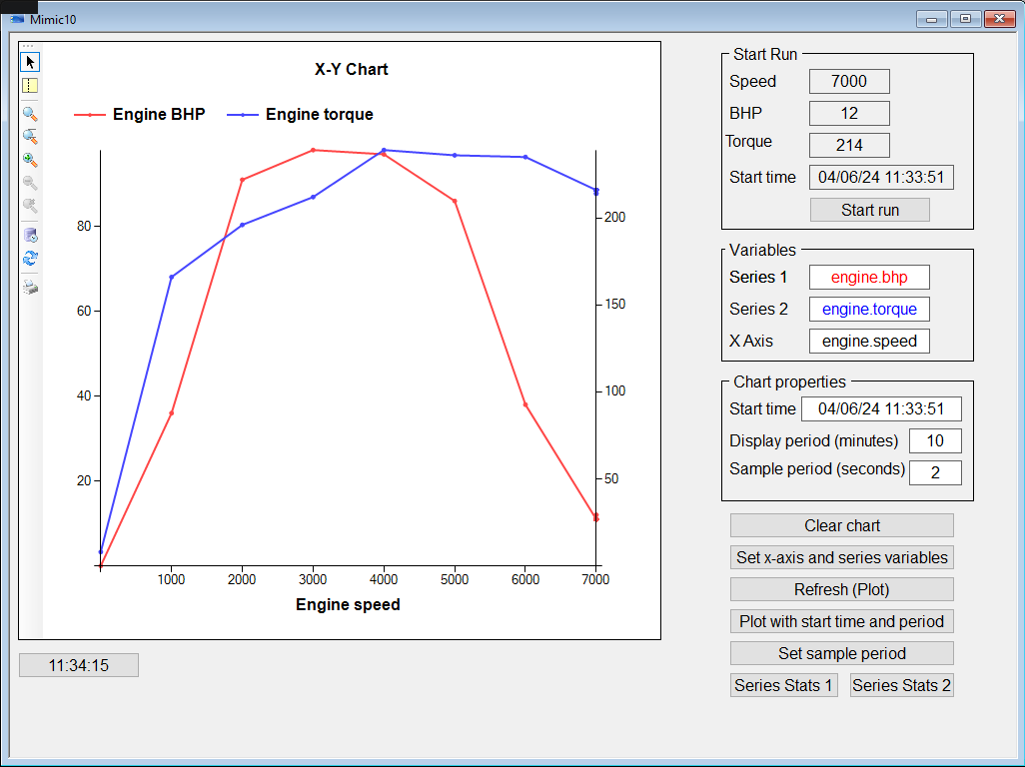Screen dimensions: 1025x767
Task: Click inside the Sample period seconds field
Action: point(935,471)
